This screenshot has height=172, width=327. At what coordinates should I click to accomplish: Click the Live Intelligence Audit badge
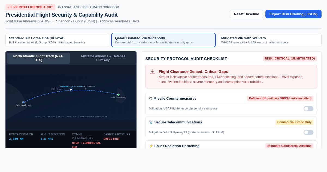(x=30, y=7)
